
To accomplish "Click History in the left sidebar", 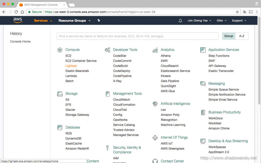I will point(16,33).
